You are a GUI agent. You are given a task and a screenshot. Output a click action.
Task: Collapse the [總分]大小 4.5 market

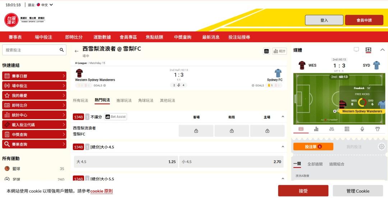[283, 147]
